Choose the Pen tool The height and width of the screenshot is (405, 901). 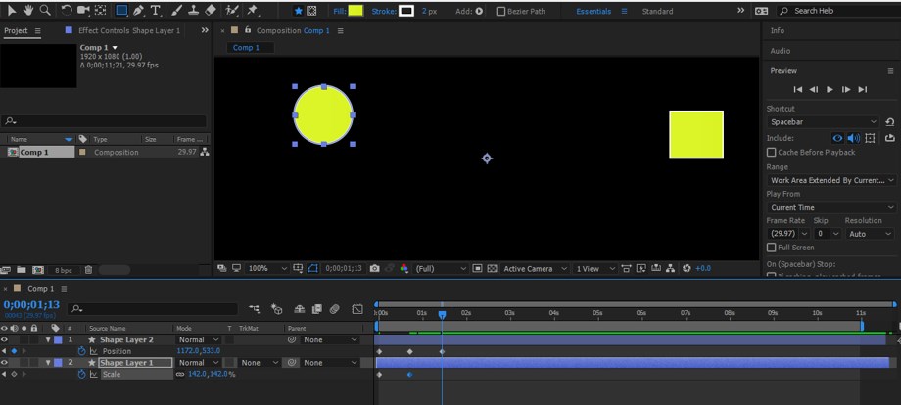coord(139,11)
